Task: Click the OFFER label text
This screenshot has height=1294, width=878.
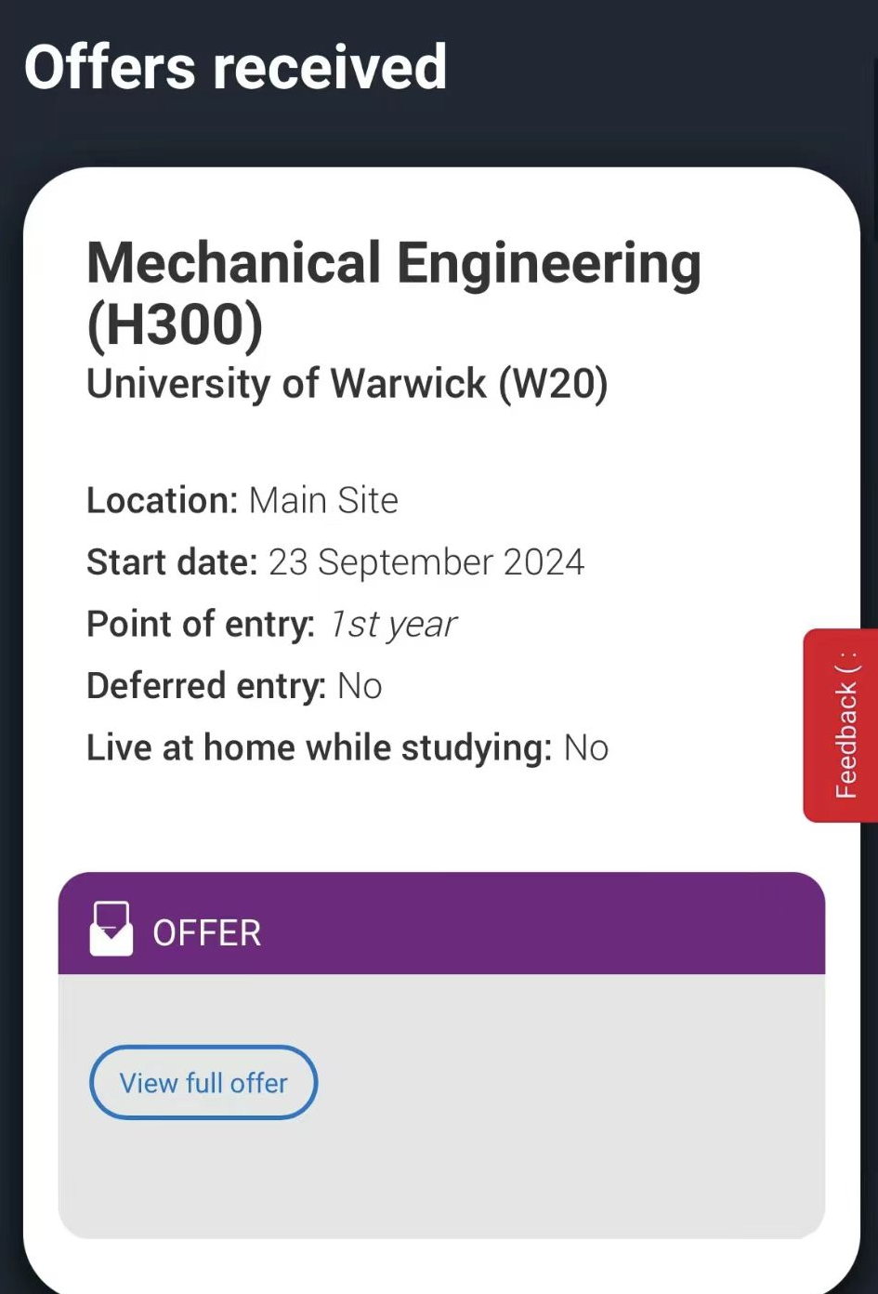Action: coord(207,932)
